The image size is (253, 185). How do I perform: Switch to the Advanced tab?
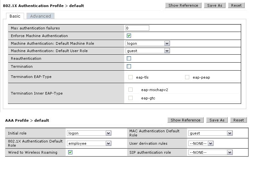click(x=40, y=16)
